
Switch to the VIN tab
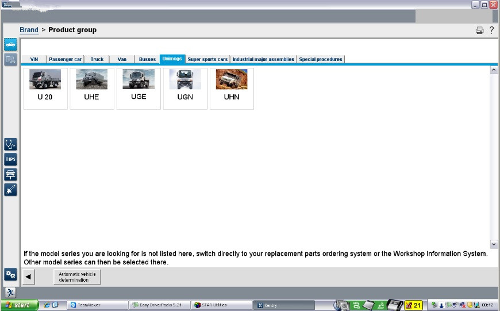34,59
